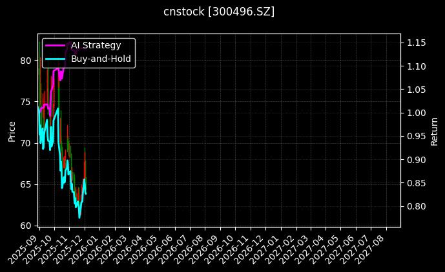The height and width of the screenshot is (272, 445).
Task: Click the 60 tick on the Price axis
Action: 26,226
